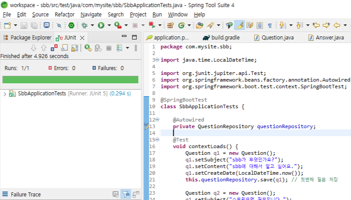
Task: Switch to the Question.java editor tab
Action: (x=274, y=38)
